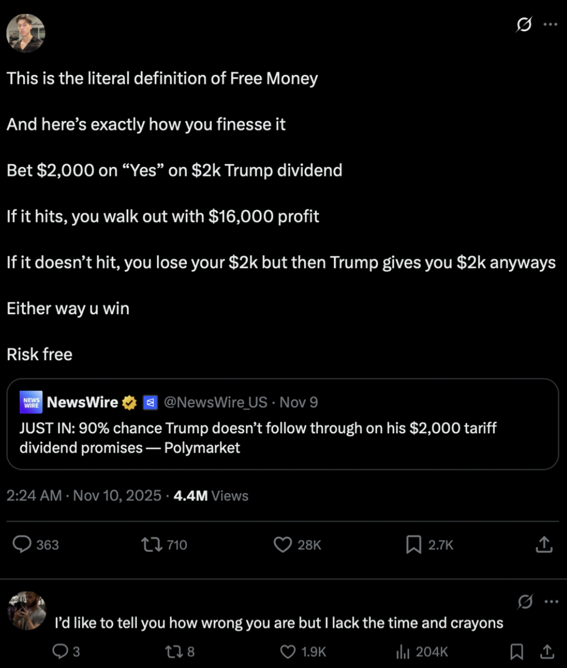Repost the reply with 8 reposts

(173, 652)
